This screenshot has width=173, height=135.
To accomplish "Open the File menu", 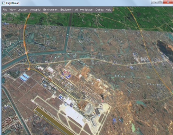I will coord(5,10).
